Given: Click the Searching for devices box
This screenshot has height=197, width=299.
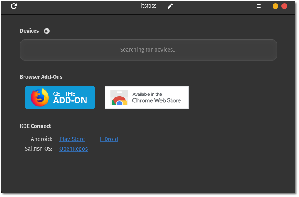Looking at the screenshot, I should coord(148,50).
